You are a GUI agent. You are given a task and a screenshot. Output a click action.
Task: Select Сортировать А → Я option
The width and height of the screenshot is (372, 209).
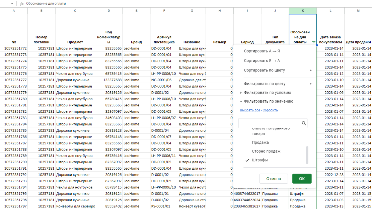(262, 51)
